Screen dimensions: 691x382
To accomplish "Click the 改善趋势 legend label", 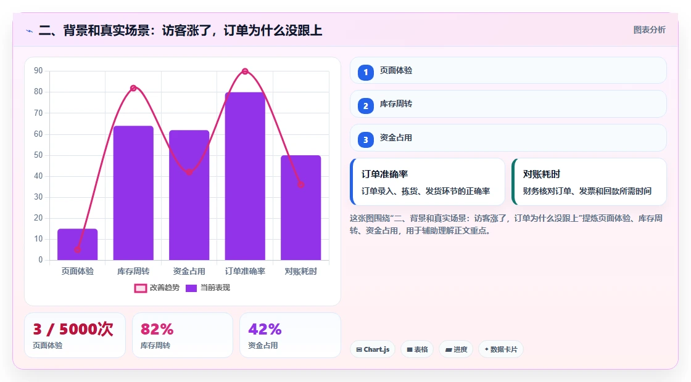I will [164, 287].
